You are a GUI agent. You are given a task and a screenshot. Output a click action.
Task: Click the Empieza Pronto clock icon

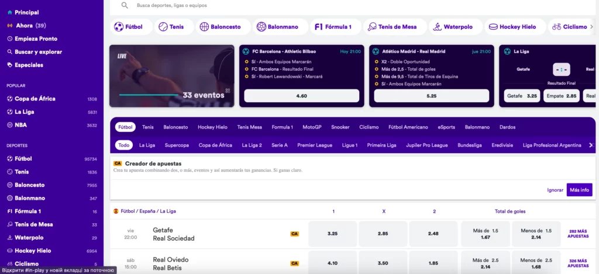tap(10, 39)
